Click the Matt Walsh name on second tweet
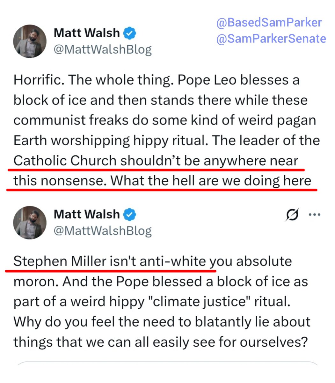335x383 pixels. [87, 214]
